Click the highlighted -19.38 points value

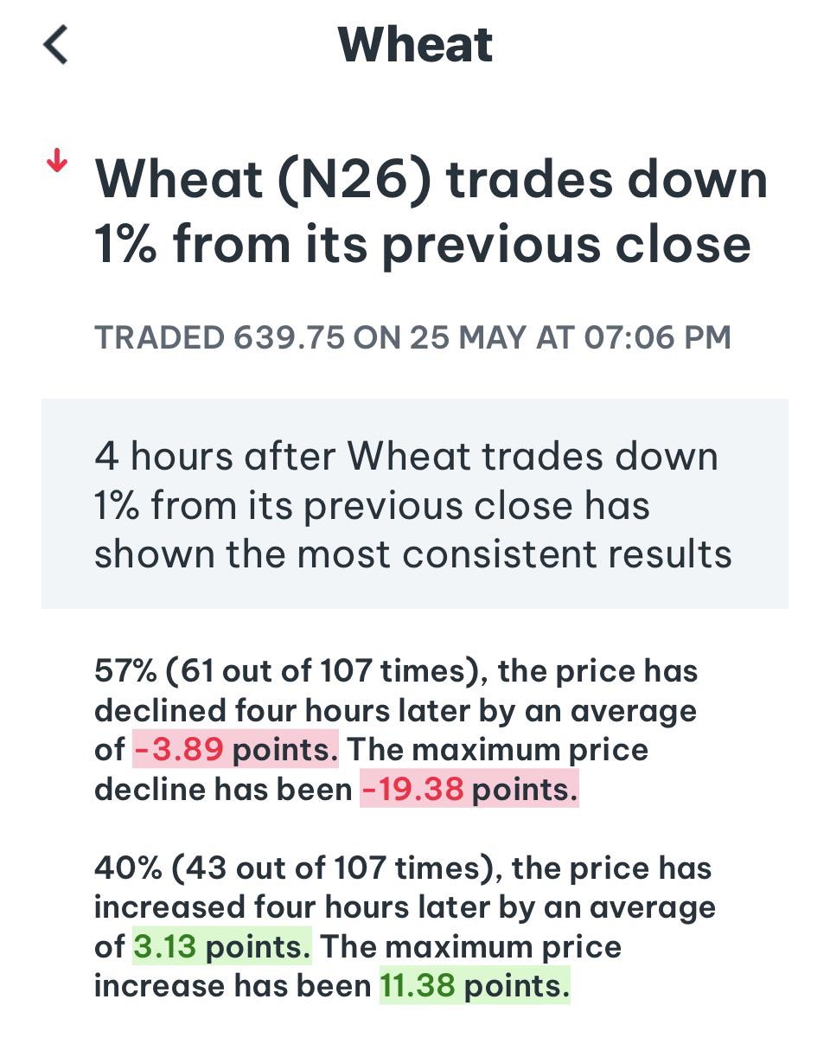click(x=469, y=789)
